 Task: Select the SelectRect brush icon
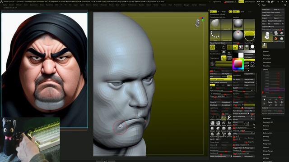(218, 118)
